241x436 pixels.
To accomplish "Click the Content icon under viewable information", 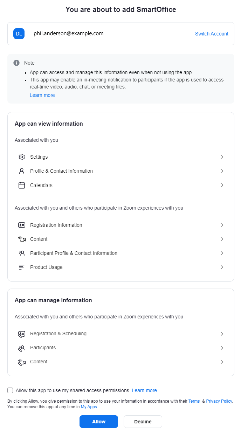I will (x=22, y=239).
